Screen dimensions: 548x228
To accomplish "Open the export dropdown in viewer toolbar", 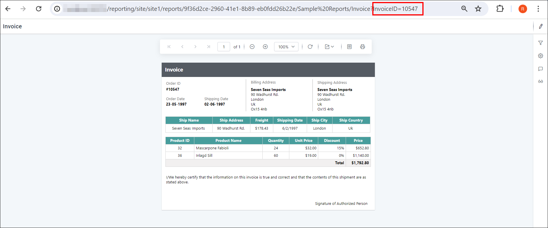I will [x=329, y=47].
